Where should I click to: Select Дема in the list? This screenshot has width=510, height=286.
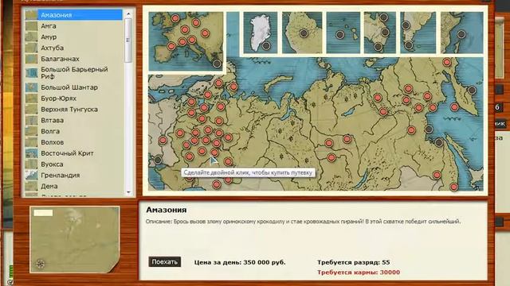pyautogui.click(x=74, y=187)
